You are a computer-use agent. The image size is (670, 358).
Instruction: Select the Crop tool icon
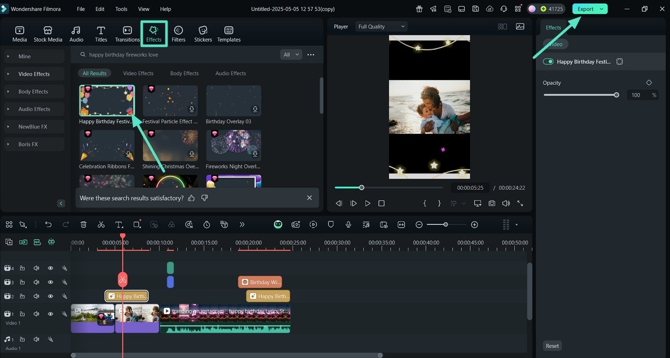point(137,224)
